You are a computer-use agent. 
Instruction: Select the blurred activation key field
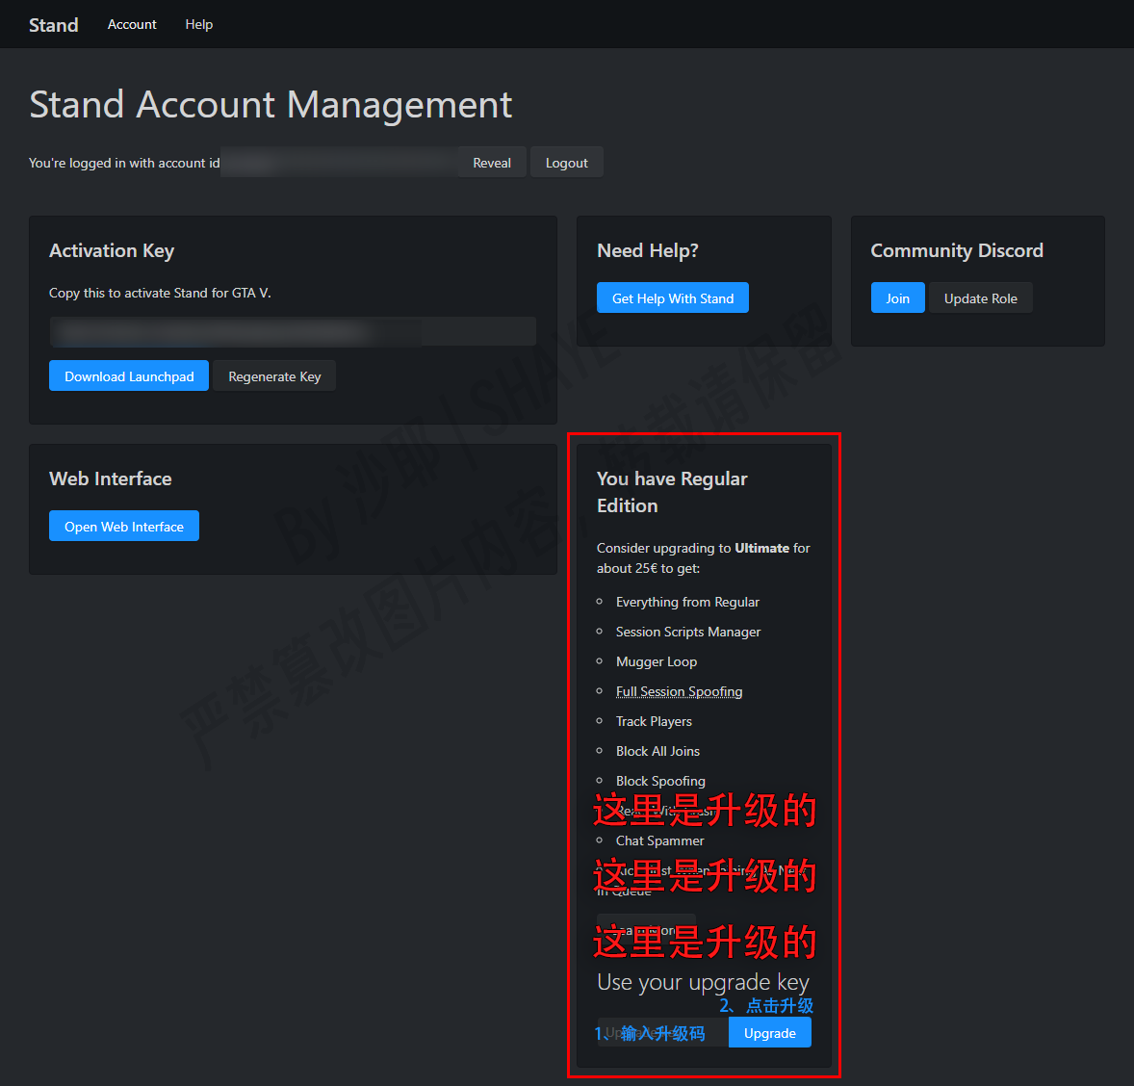[x=292, y=332]
